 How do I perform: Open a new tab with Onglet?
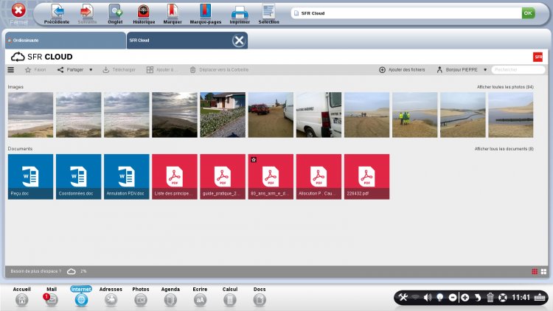click(116, 11)
